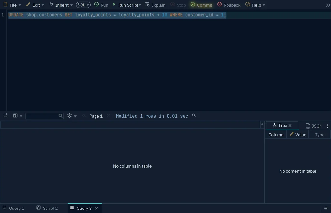Switch to the Script 2 tab
Screen dimensions: 331x213
pyautogui.click(x=47, y=208)
